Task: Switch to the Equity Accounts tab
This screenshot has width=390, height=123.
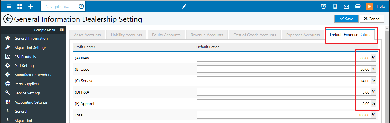Action: pos(166,35)
